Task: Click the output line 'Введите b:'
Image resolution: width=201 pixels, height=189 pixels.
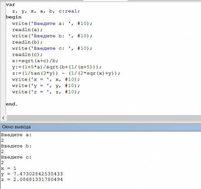Action: click(16, 146)
